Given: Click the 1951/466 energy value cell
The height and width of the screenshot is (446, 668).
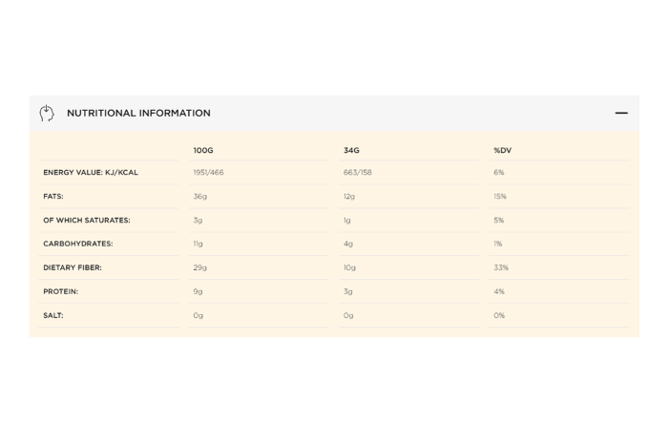Looking at the screenshot, I should pyautogui.click(x=208, y=173).
